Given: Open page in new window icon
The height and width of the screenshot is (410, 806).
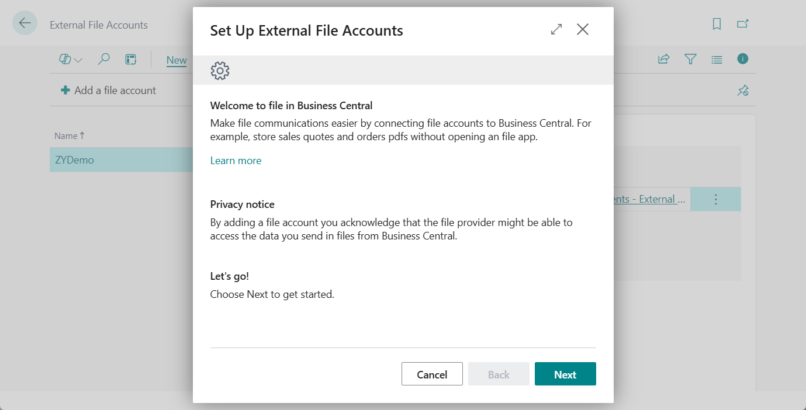Looking at the screenshot, I should [x=742, y=24].
